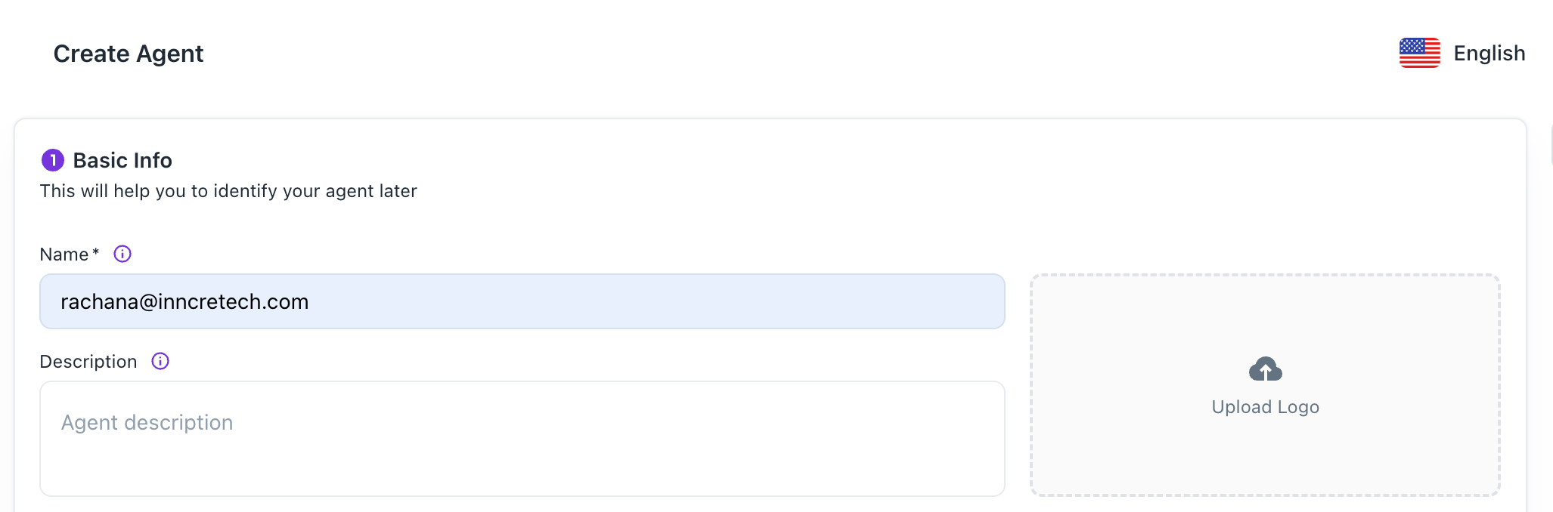
Task: Click the rachana@inncretech.com text
Action: click(184, 302)
